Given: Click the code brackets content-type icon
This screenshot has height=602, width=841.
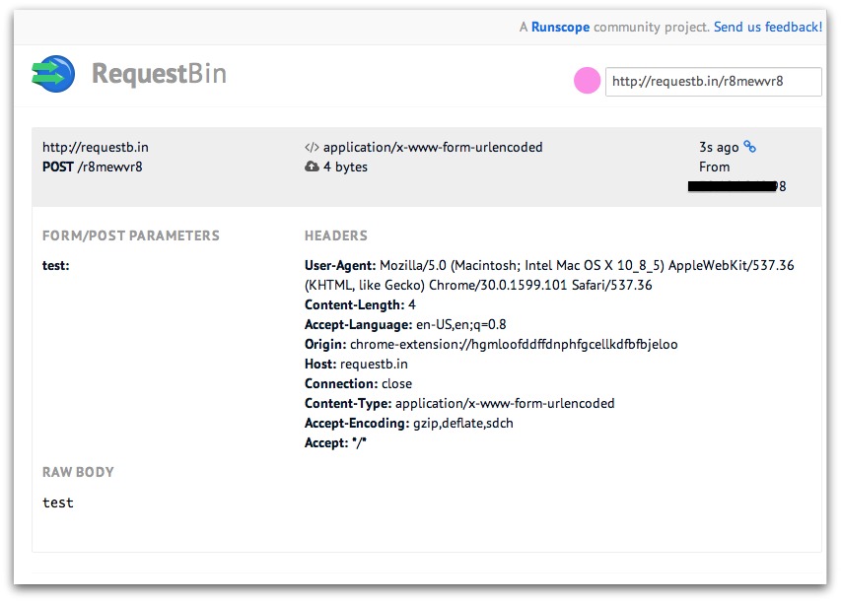Looking at the screenshot, I should pyautogui.click(x=312, y=148).
